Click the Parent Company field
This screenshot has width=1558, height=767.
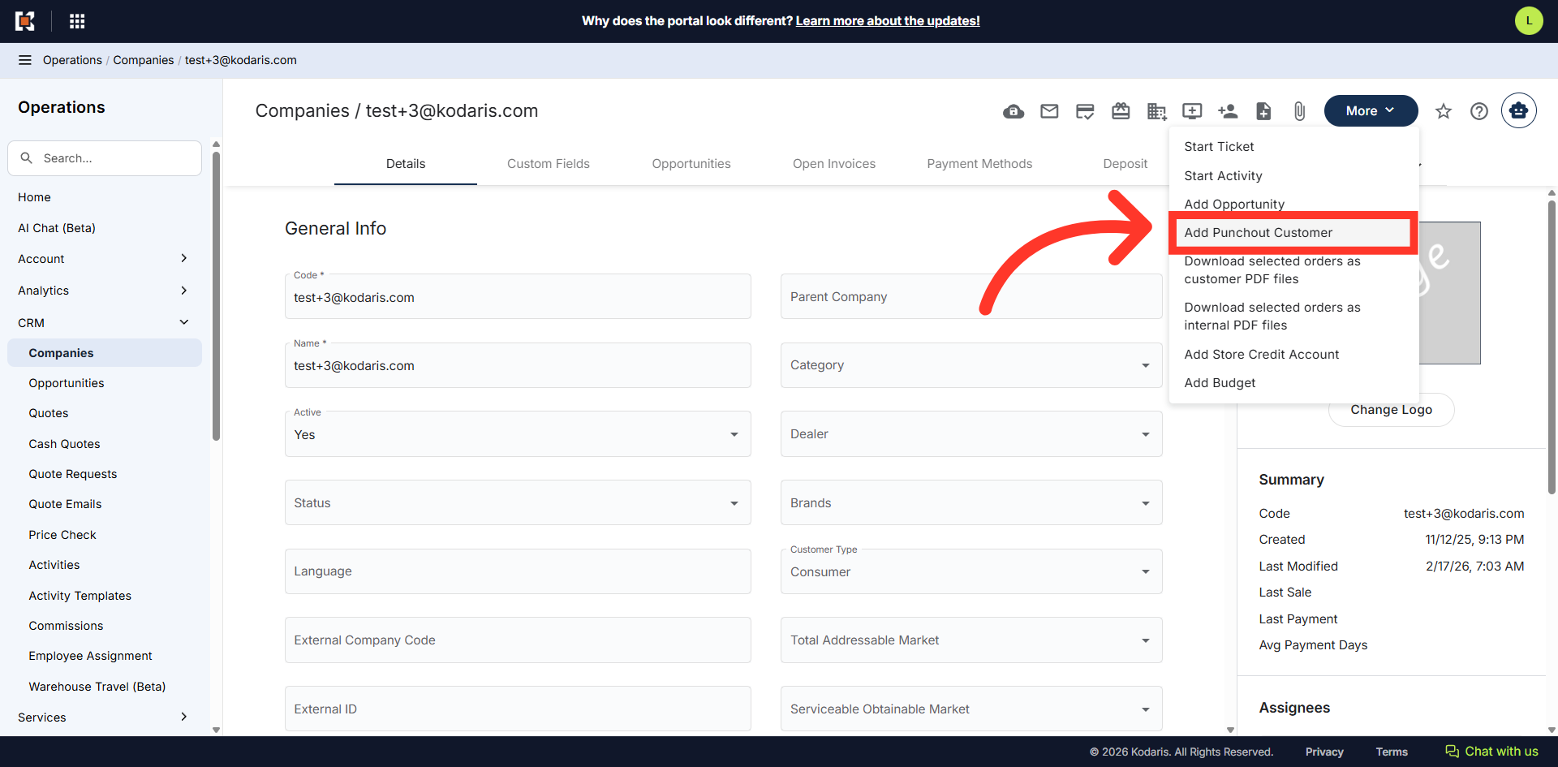[971, 296]
